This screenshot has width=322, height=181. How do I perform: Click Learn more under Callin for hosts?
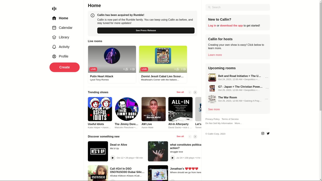(x=215, y=55)
